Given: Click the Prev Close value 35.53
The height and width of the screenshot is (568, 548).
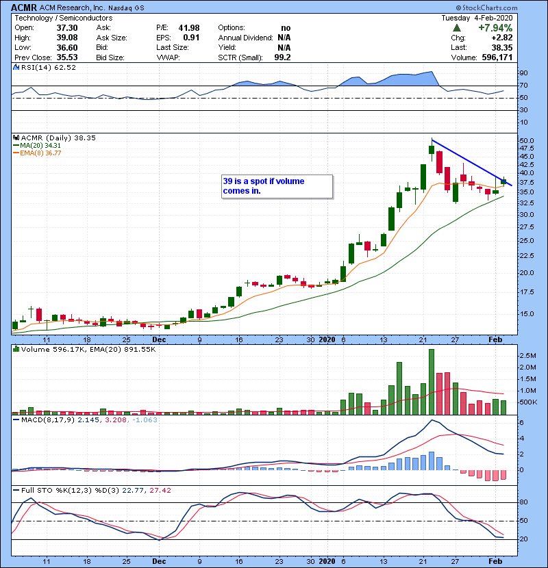Looking at the screenshot, I should coord(67,57).
